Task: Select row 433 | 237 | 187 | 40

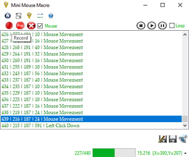Action: pyautogui.click(x=91, y=80)
